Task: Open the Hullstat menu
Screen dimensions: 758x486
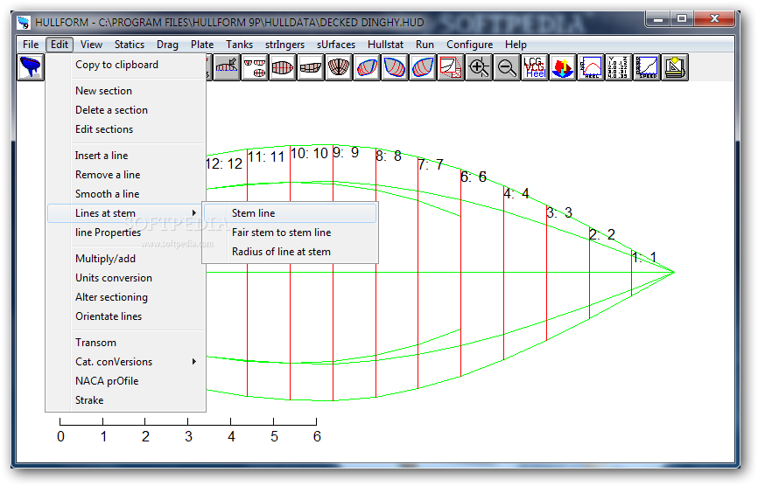Action: click(385, 45)
